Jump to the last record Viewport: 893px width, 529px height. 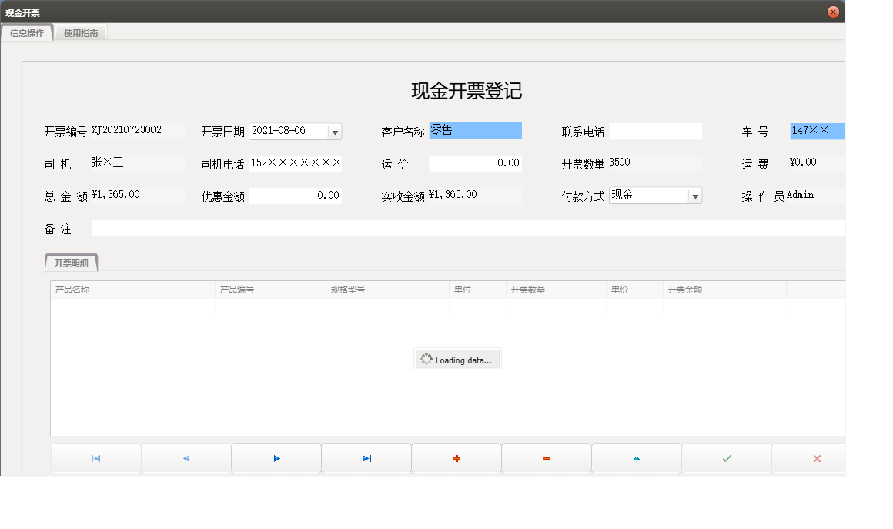point(366,457)
